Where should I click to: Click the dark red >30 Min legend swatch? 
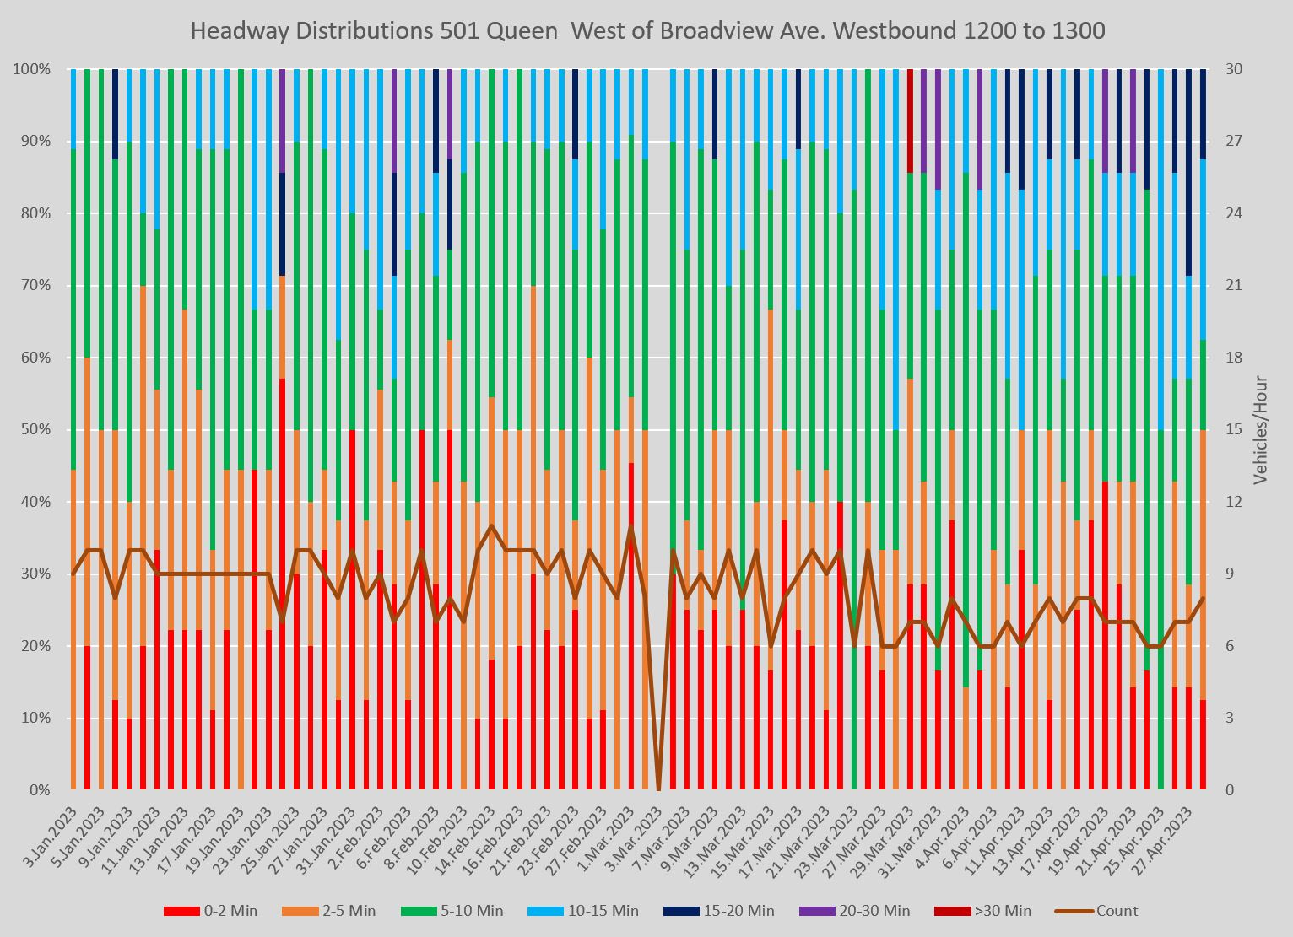pyautogui.click(x=953, y=911)
